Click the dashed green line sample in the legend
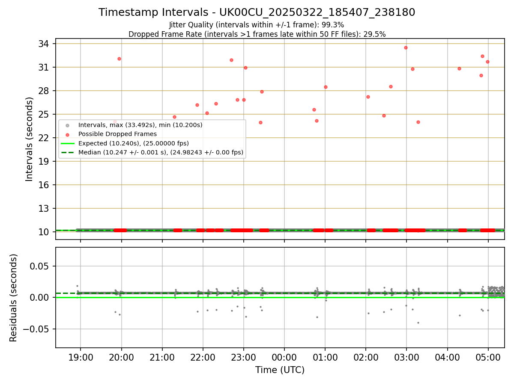514x385 pixels. [67, 153]
